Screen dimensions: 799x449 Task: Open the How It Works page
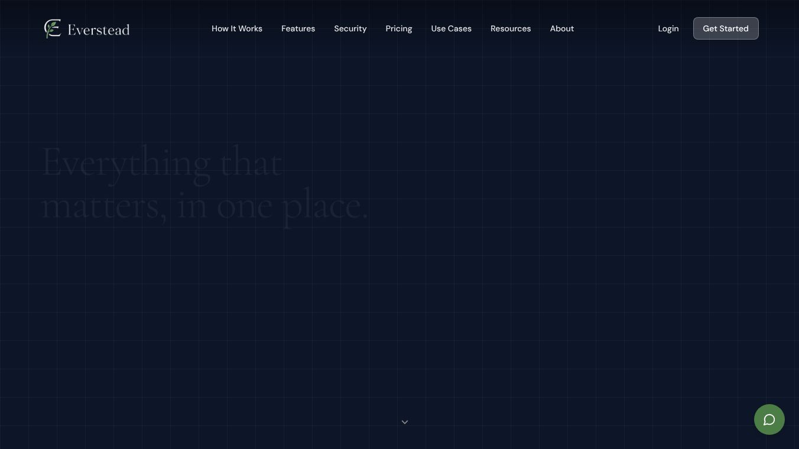(x=237, y=28)
